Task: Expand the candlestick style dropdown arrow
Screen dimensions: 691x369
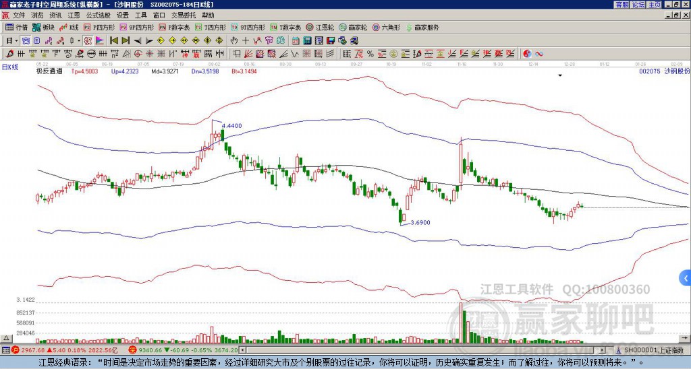Action: (79, 41)
